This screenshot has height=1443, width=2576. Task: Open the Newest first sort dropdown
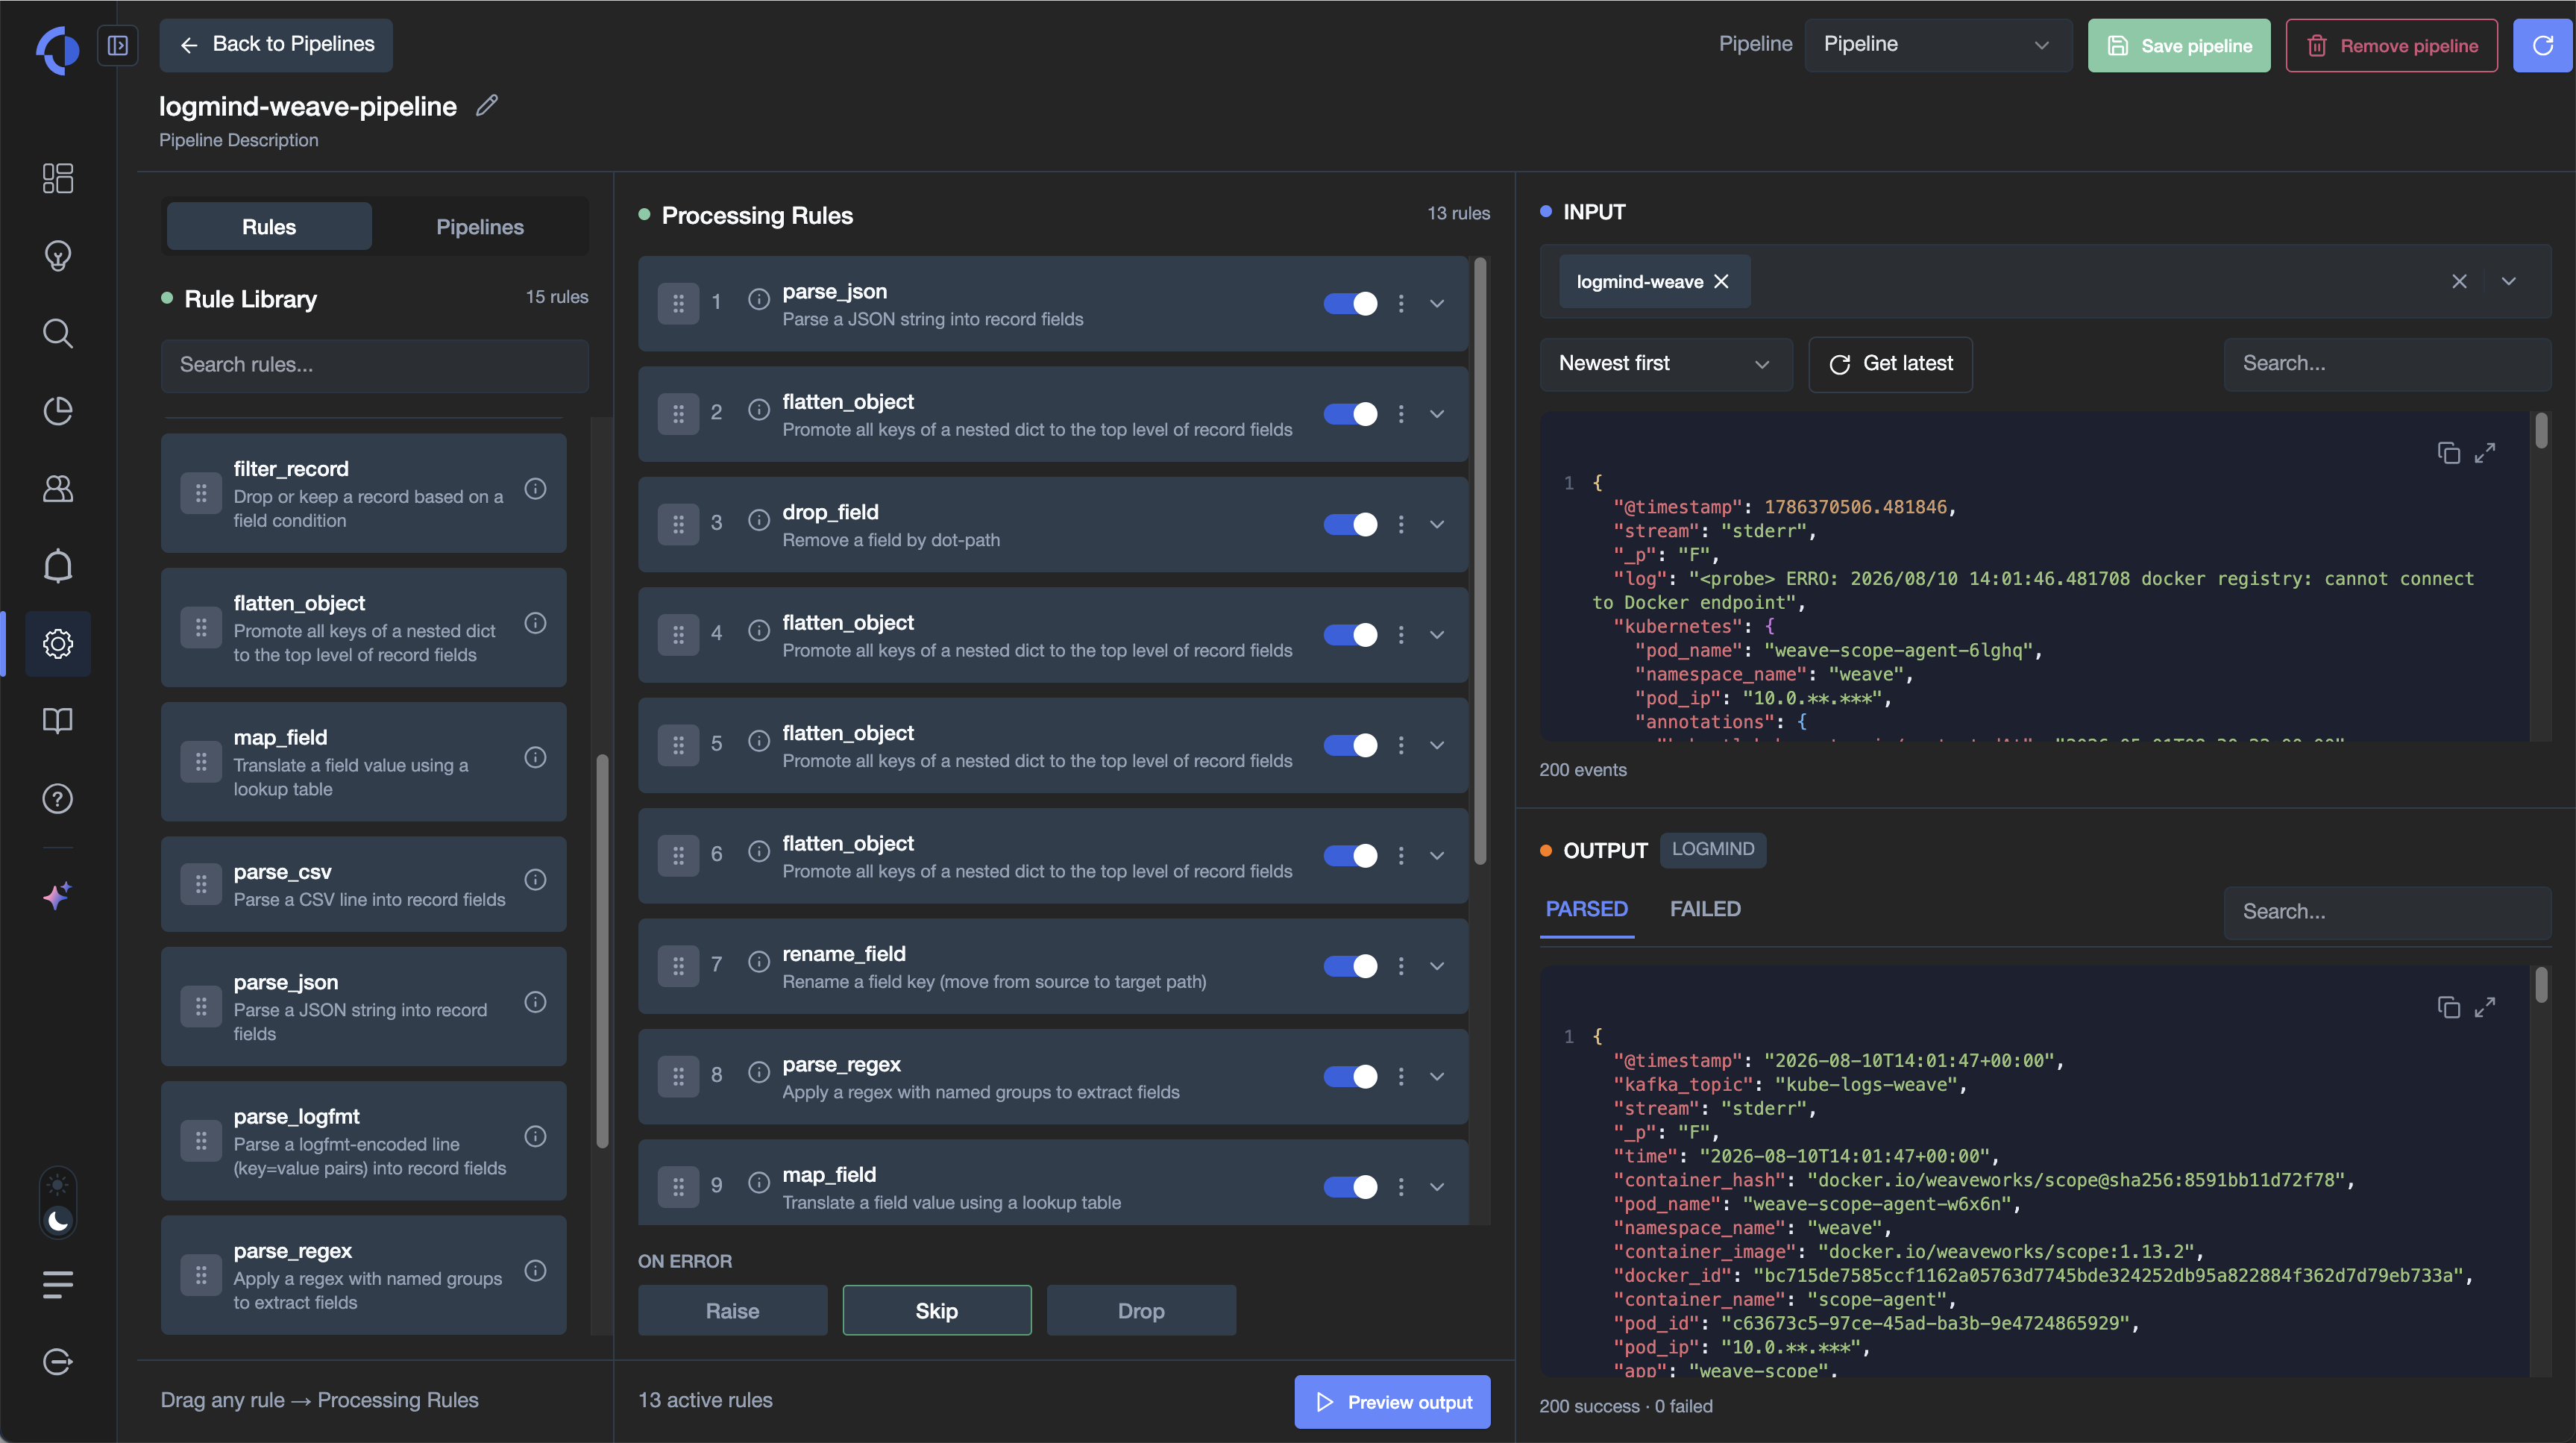[1665, 364]
